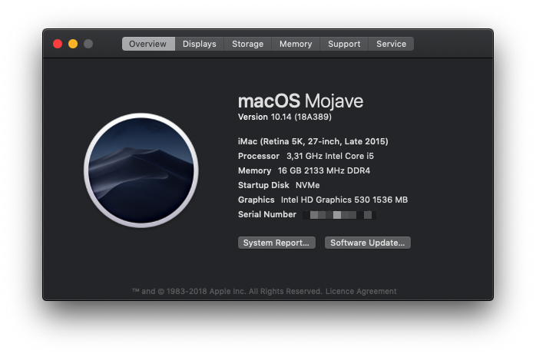Click the 3,31 GHz Intel Core i5 value
This screenshot has width=536, height=357.
tap(330, 156)
